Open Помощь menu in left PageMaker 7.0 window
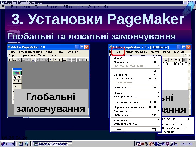196x147 pixels. coord(54,55)
